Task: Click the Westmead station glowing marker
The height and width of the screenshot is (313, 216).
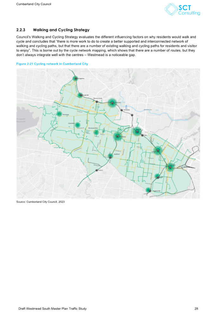Action: click(x=112, y=103)
